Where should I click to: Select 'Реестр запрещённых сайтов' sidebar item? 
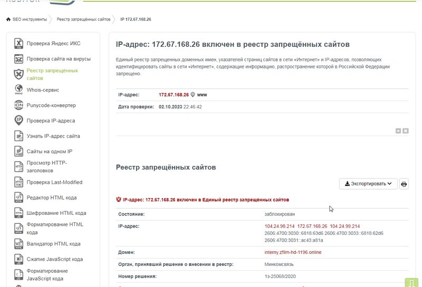tap(52, 74)
